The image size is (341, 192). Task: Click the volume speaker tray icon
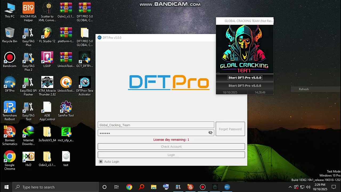(x=308, y=187)
